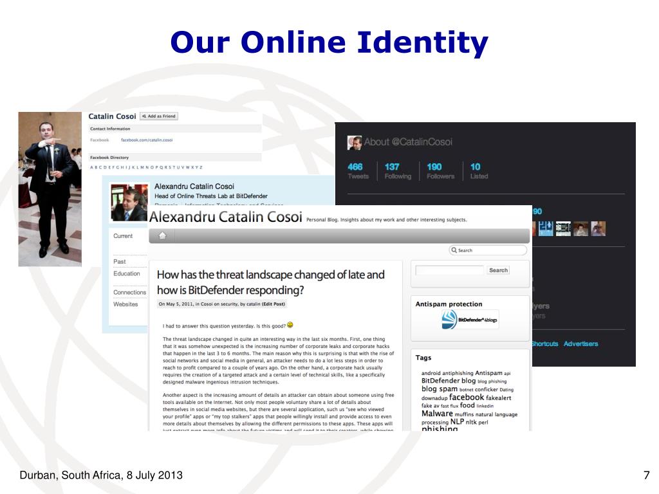659x494 pixels.
Task: Open the facebook.com/catalin.cosoi link
Action: [147, 140]
